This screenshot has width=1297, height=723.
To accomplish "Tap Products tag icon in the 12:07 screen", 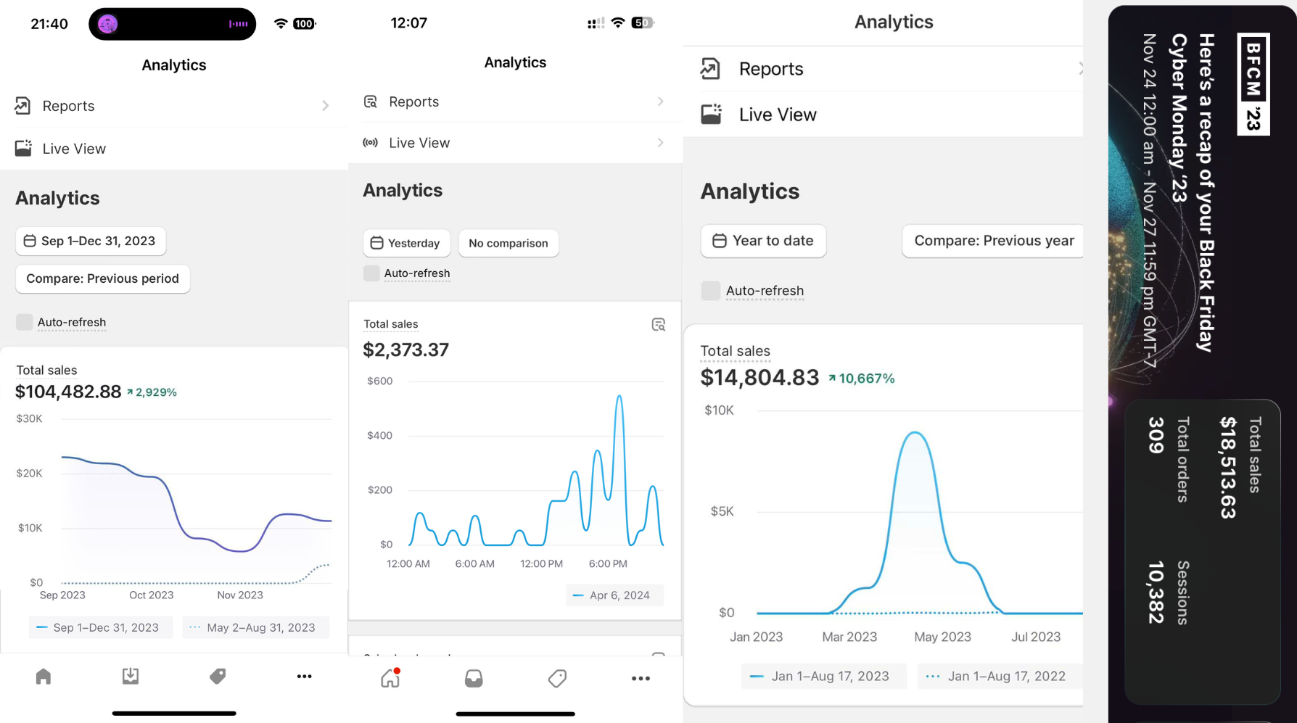I will pyautogui.click(x=557, y=679).
